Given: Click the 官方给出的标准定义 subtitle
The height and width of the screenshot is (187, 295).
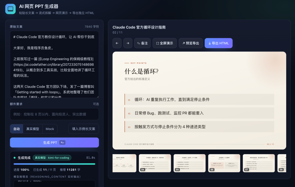Looking at the screenshot, I should (137, 79).
